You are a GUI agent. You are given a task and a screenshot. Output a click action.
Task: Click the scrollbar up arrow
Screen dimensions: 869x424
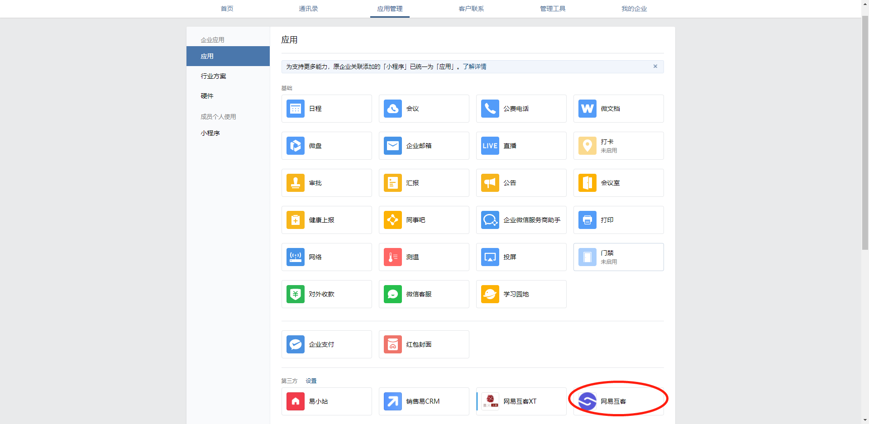click(x=865, y=4)
